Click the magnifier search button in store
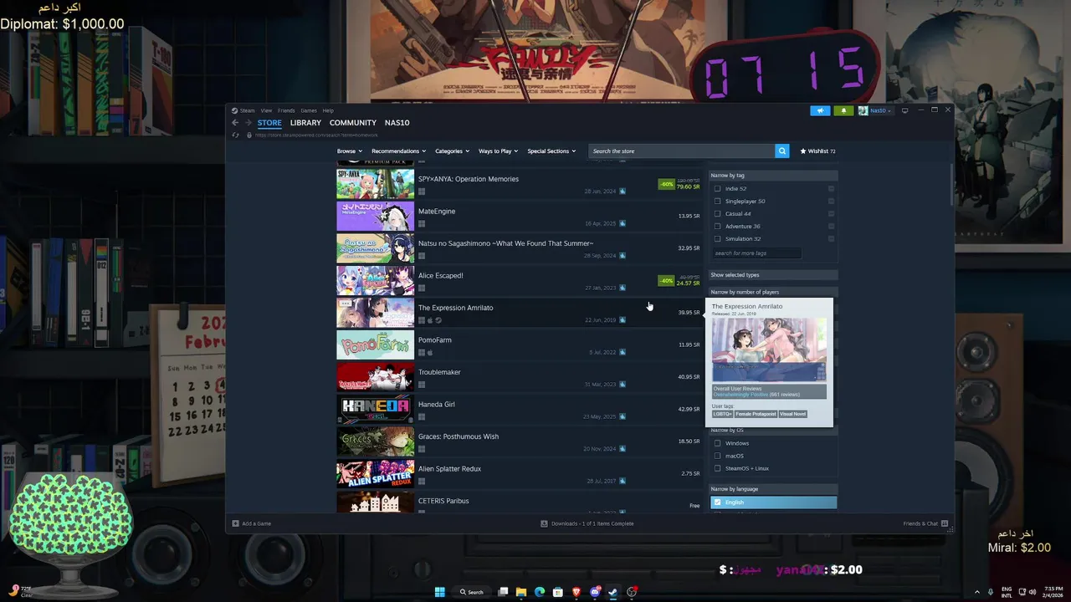Screen dimensions: 1071x602 pos(782,151)
